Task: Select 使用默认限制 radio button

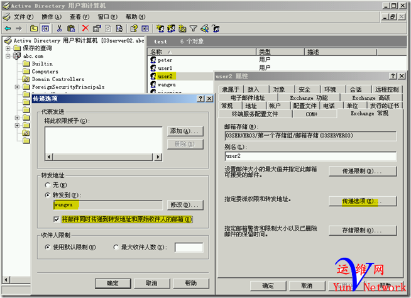Action: 47,247
